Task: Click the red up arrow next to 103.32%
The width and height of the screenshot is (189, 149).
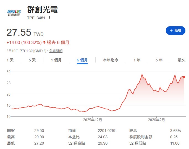Action: pyautogui.click(x=44, y=42)
